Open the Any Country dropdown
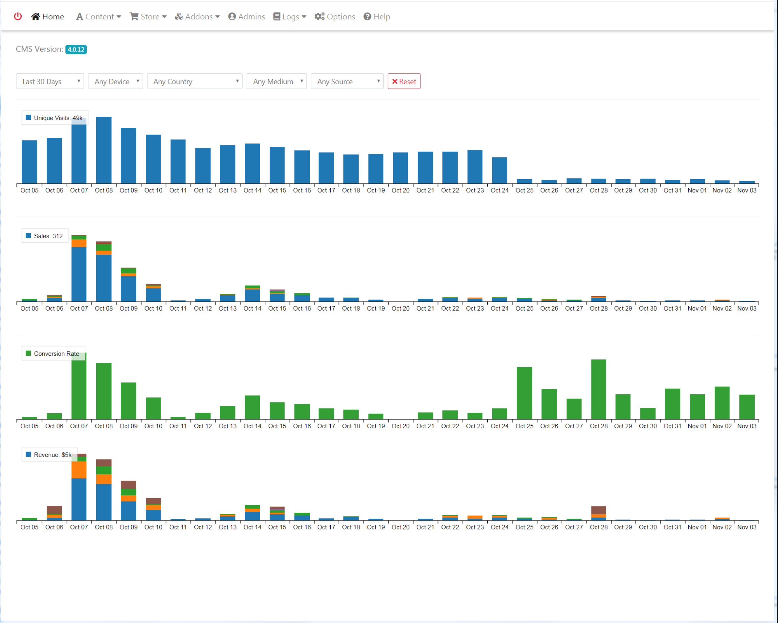 (194, 81)
